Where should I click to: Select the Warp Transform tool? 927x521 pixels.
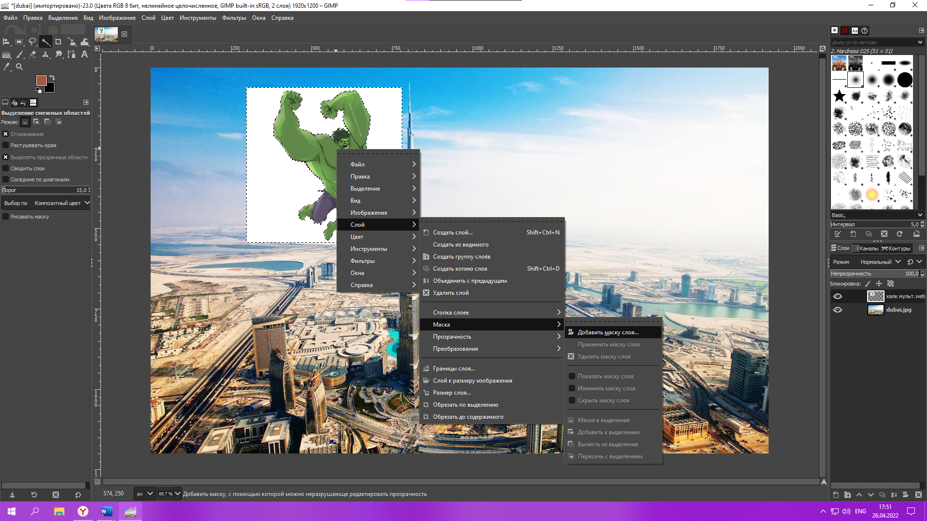[x=84, y=42]
